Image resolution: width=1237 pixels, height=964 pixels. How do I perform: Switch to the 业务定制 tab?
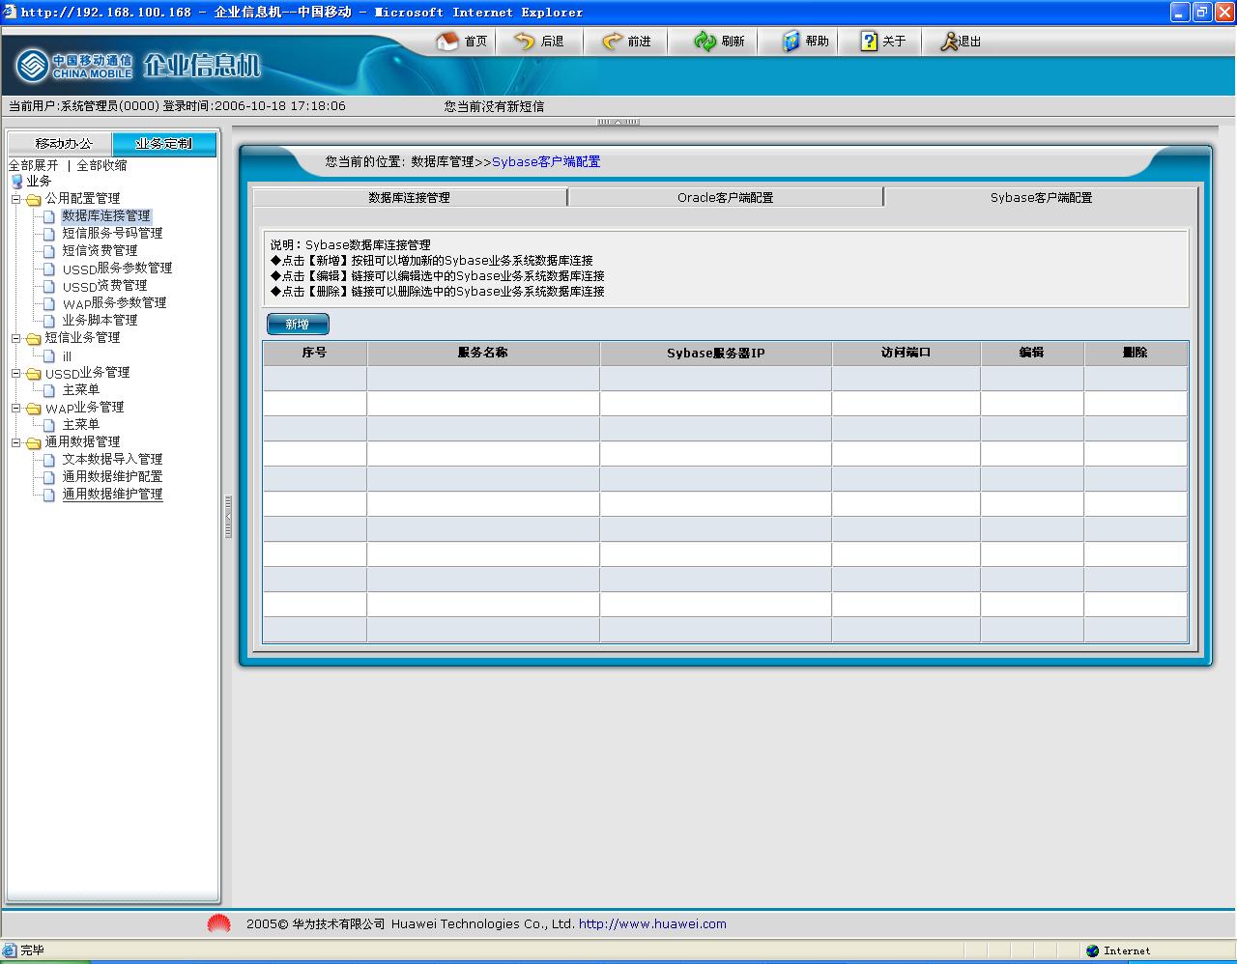[x=164, y=144]
